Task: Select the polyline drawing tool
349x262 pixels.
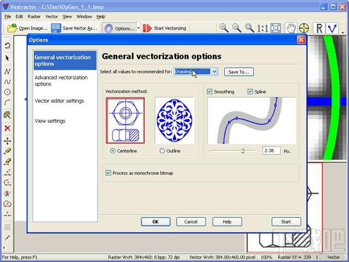Action: [x=7, y=72]
